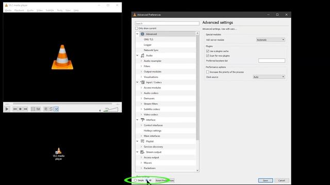Toggle Scan for new plugins checkbox
This screenshot has width=330, height=185.
pos(208,55)
